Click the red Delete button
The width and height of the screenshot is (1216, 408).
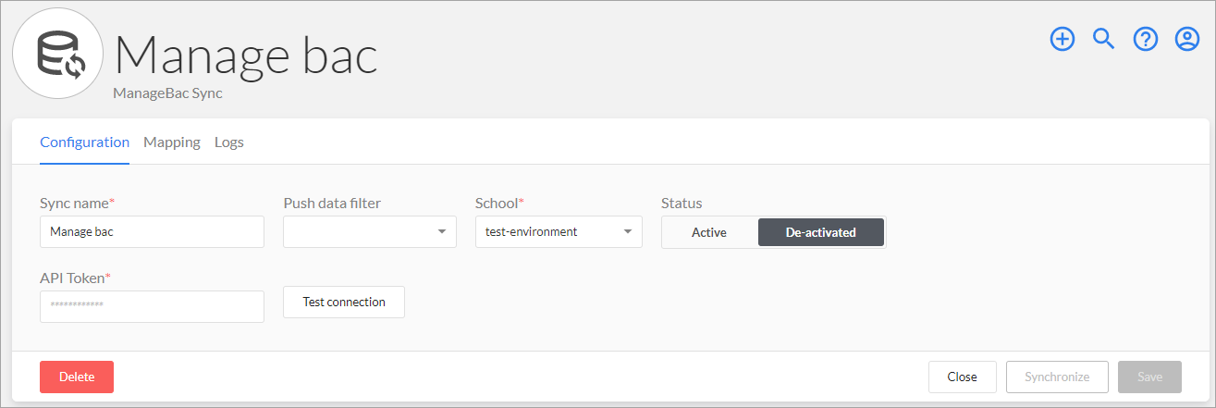pyautogui.click(x=77, y=377)
